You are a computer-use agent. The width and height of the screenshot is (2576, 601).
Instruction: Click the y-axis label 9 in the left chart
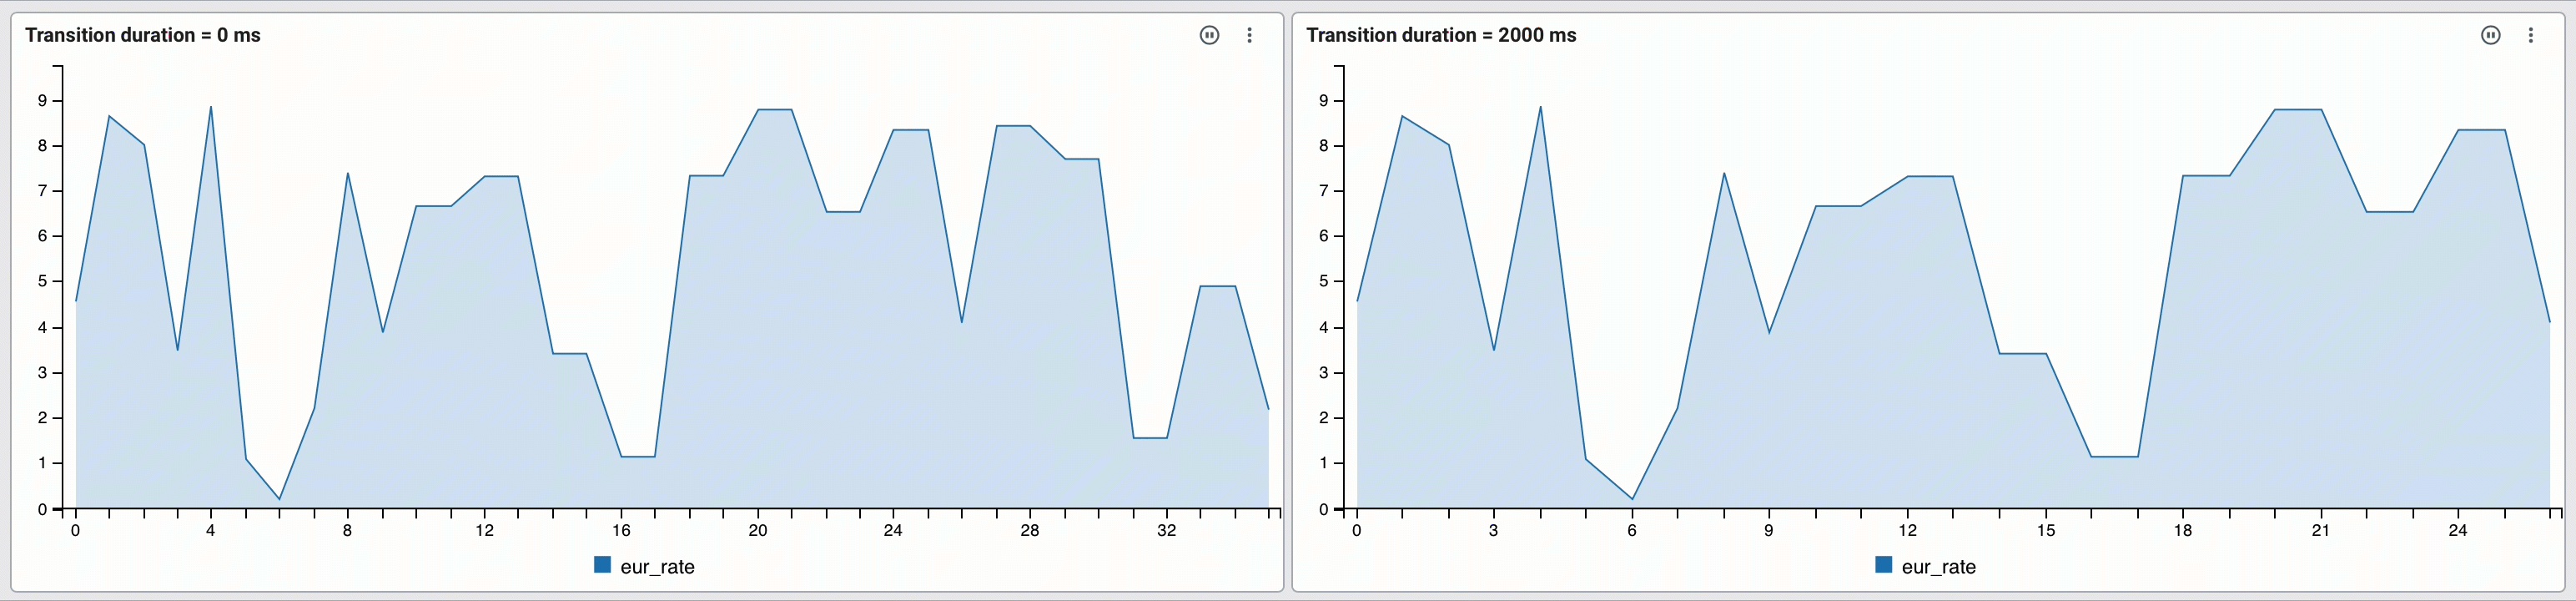click(43, 100)
